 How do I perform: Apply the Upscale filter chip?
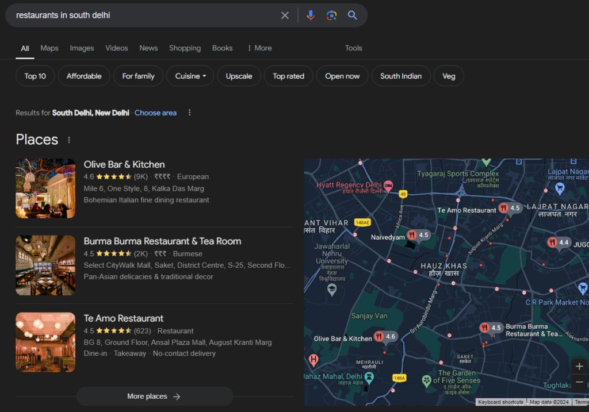239,76
